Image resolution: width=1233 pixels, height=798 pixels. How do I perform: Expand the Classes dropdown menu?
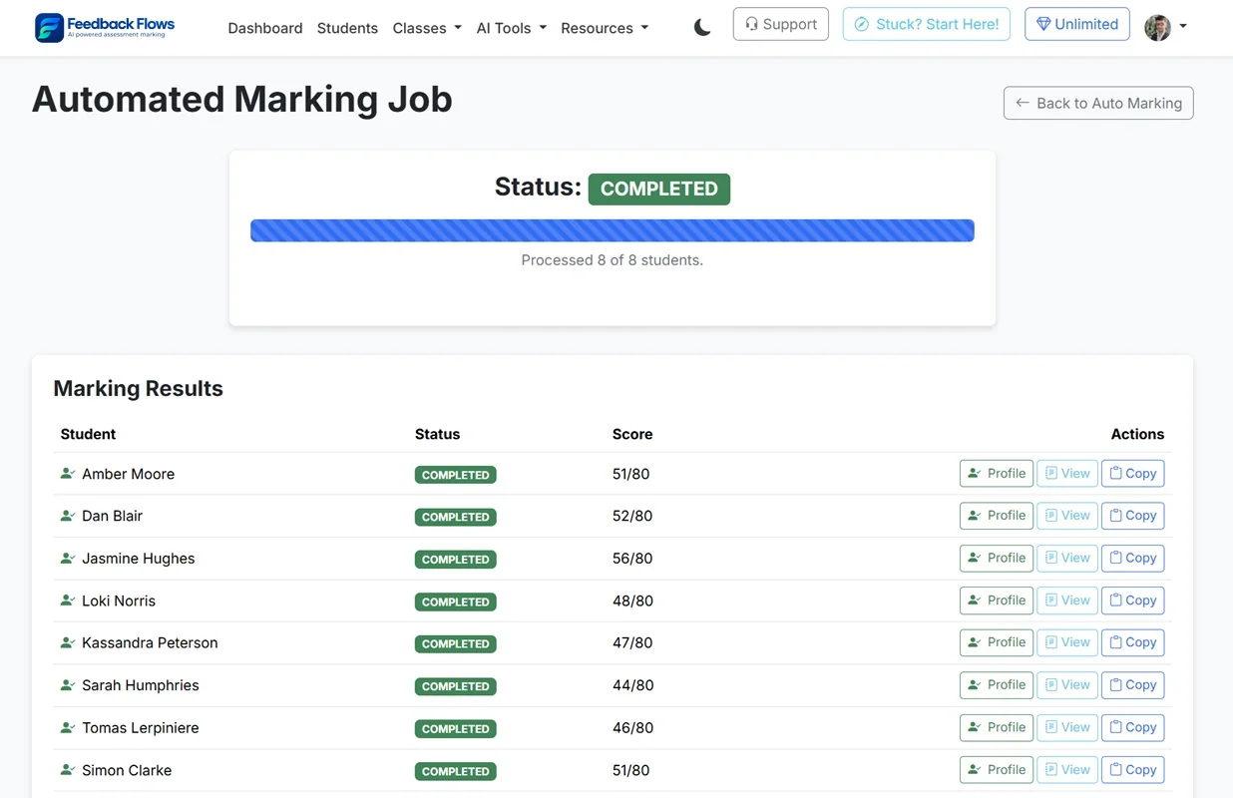click(427, 28)
